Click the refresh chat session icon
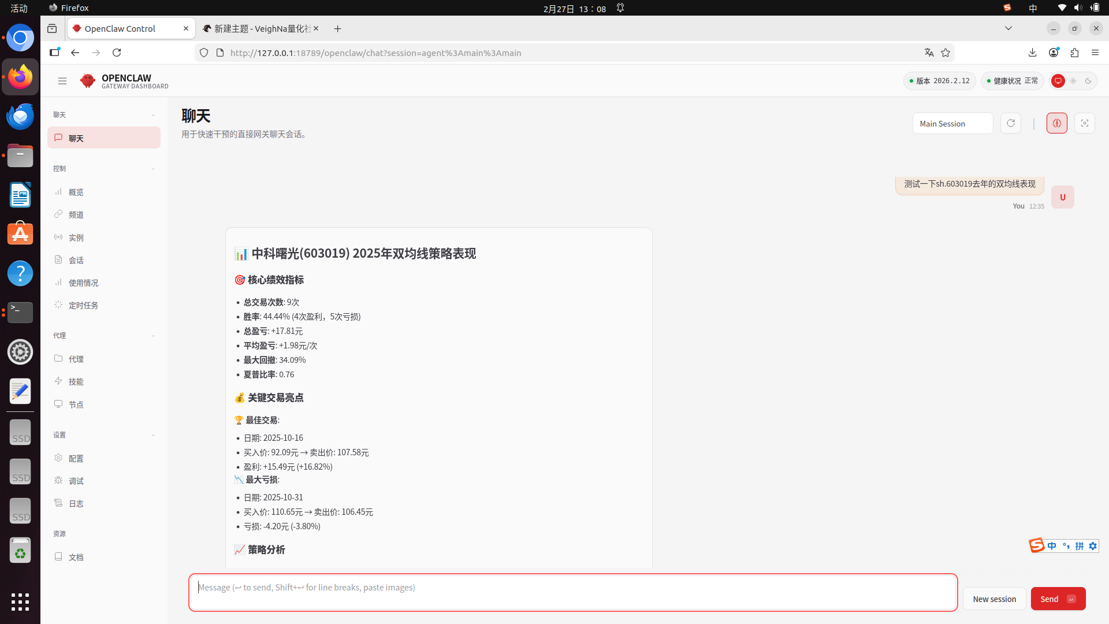The height and width of the screenshot is (624, 1109). point(1010,123)
